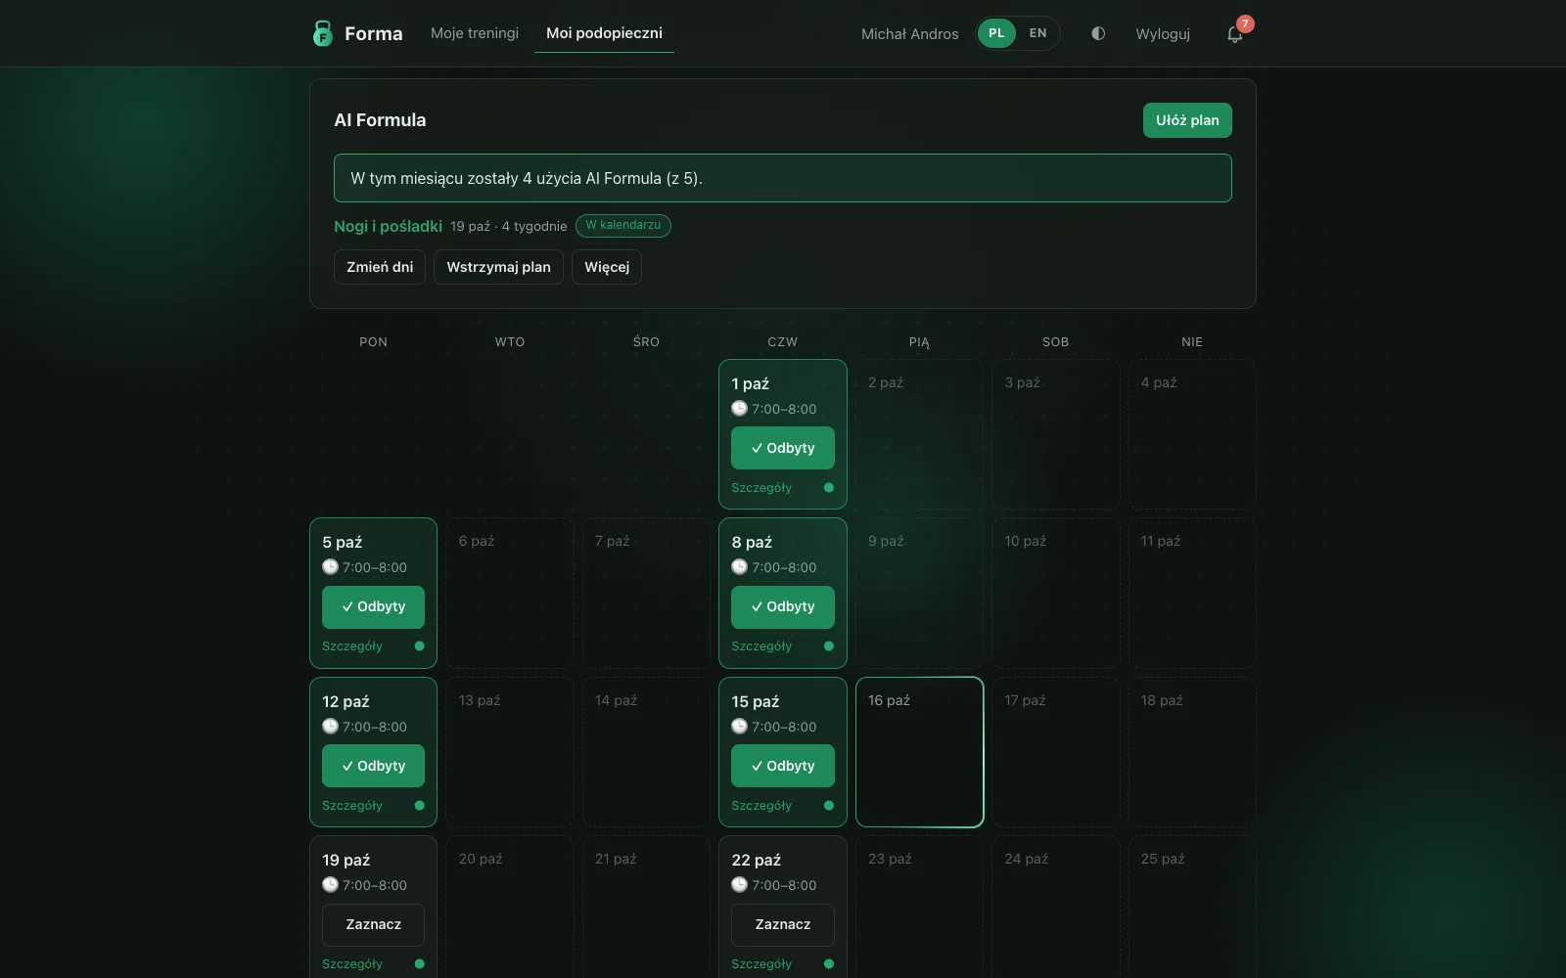Image resolution: width=1566 pixels, height=978 pixels.
Task: Open the Moje treningi tab
Action: (x=475, y=33)
